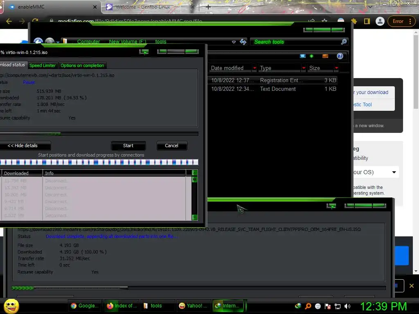419x314 pixels.
Task: Click the Internet Download Manager tray icon
Action: (298, 306)
